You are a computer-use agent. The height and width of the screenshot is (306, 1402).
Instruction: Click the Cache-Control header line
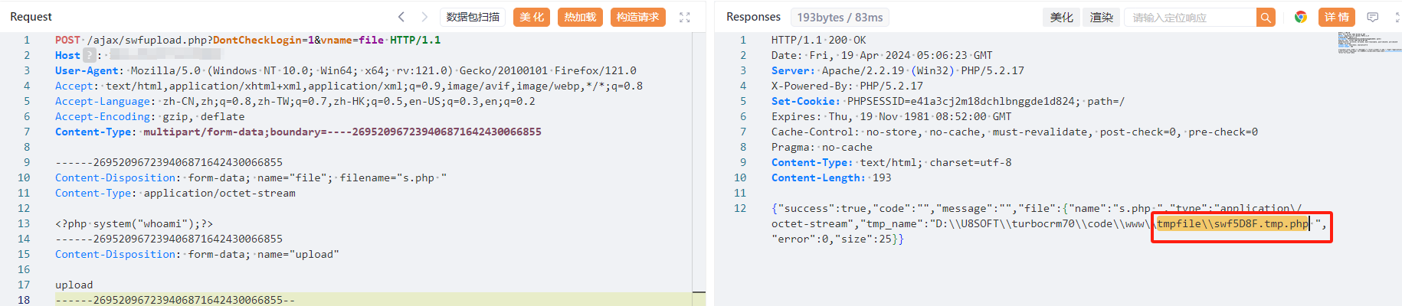point(1014,132)
